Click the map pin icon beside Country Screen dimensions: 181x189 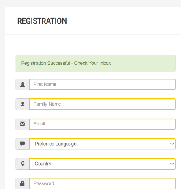coord(23,164)
